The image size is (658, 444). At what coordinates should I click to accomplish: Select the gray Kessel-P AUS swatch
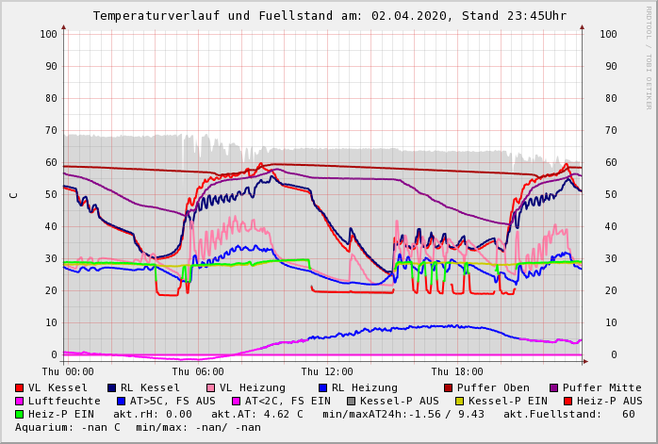pyautogui.click(x=352, y=401)
